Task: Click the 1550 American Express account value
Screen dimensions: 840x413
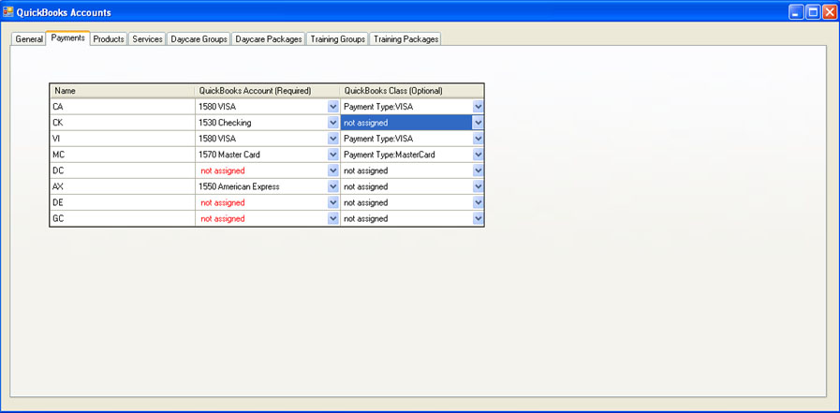Action: click(x=239, y=187)
